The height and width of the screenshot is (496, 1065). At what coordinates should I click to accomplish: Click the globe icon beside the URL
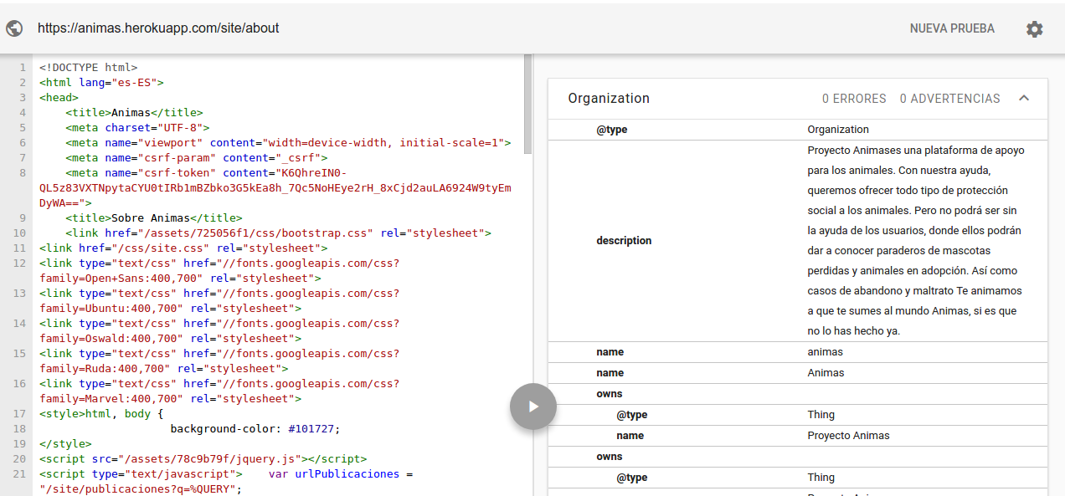coord(14,28)
